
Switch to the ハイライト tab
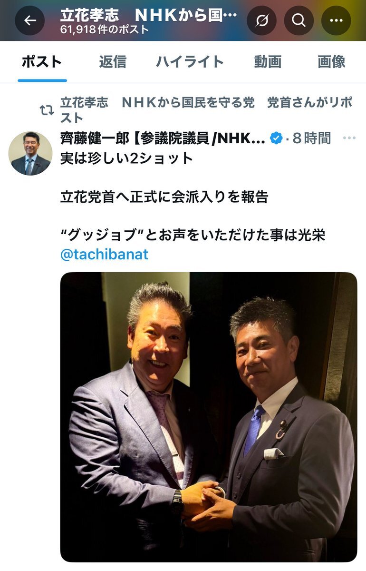(190, 62)
